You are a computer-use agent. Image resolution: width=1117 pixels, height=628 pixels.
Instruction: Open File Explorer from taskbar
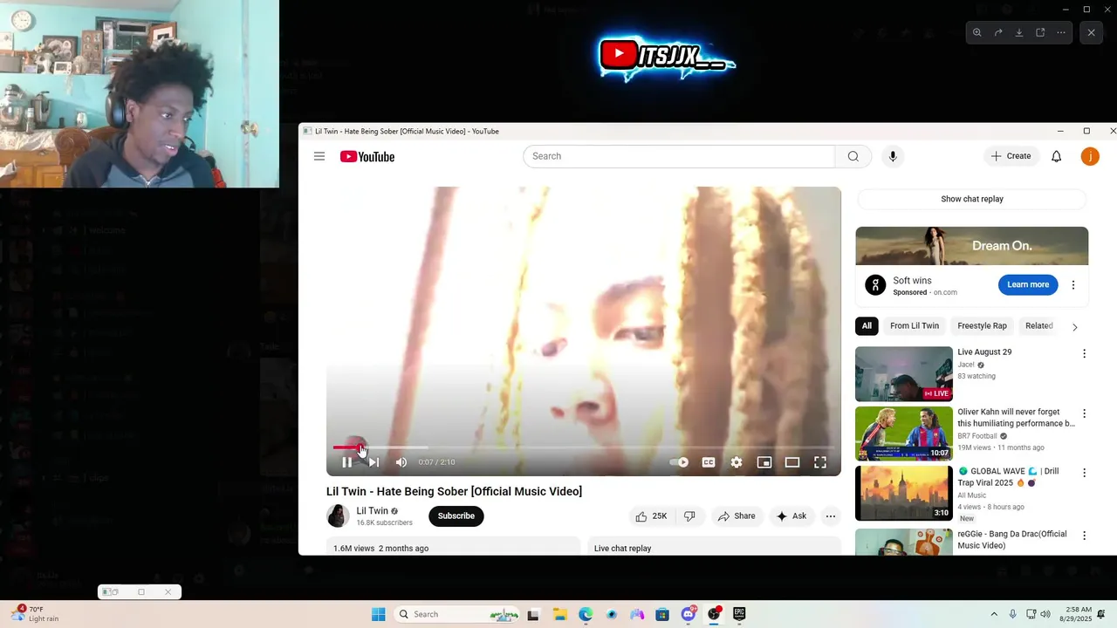559,614
